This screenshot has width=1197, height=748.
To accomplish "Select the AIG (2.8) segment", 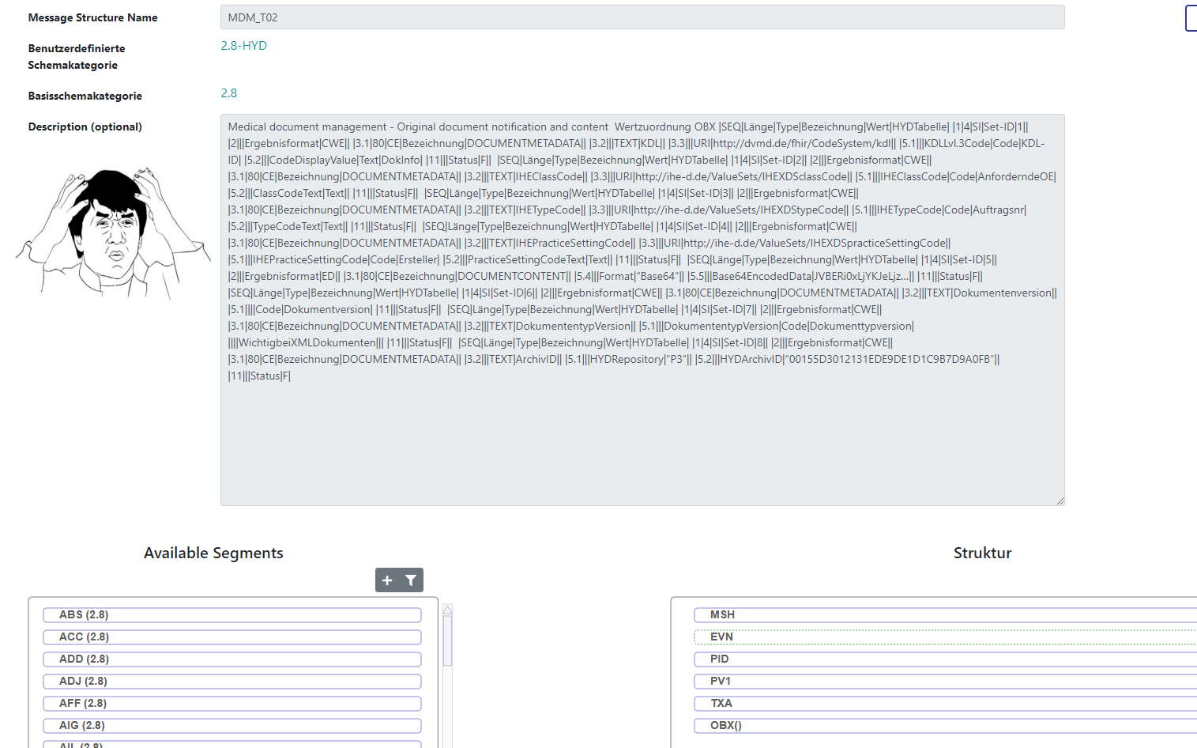I will (x=231, y=726).
